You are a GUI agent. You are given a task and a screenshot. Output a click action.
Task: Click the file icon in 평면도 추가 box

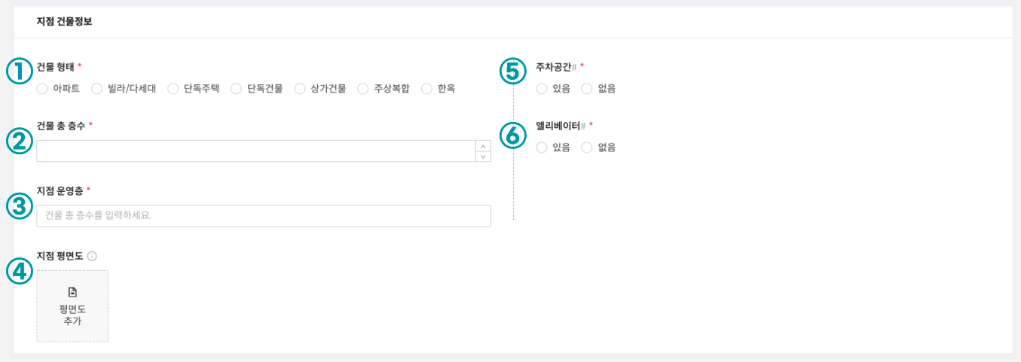pyautogui.click(x=72, y=292)
